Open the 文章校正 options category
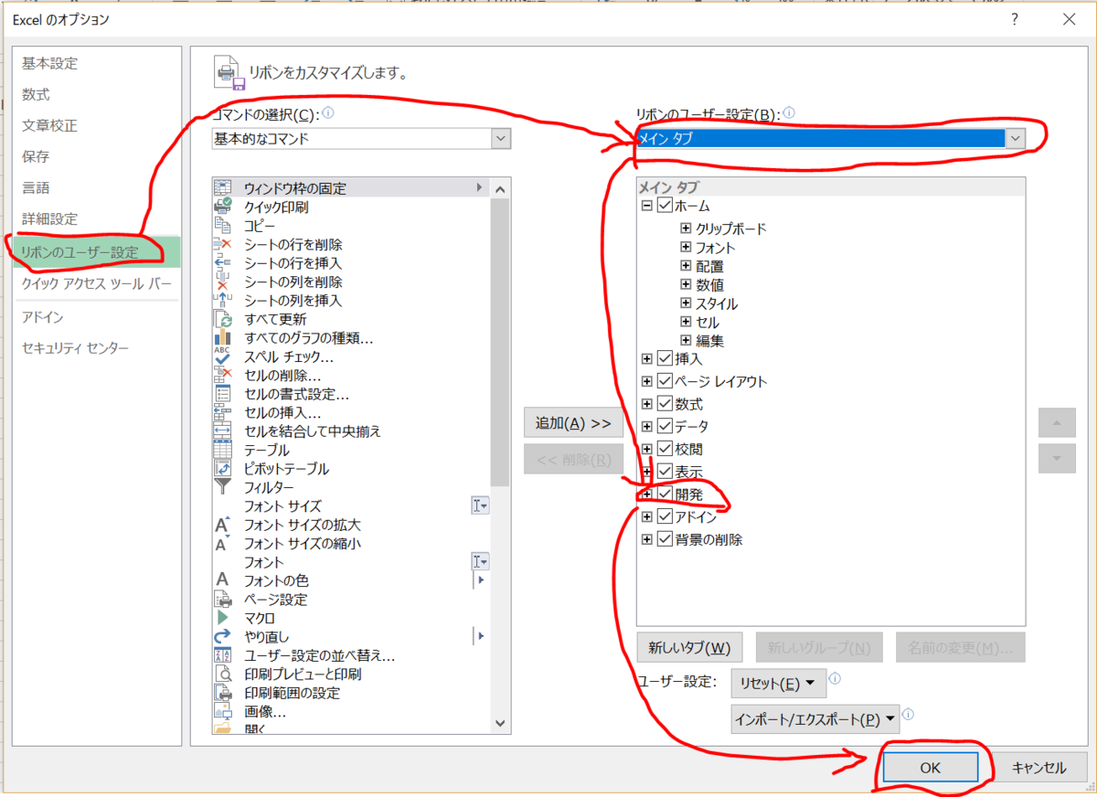This screenshot has height=797, width=1097. (x=49, y=125)
